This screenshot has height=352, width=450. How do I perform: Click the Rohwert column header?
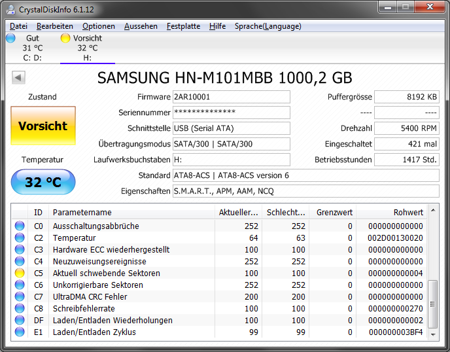391,213
